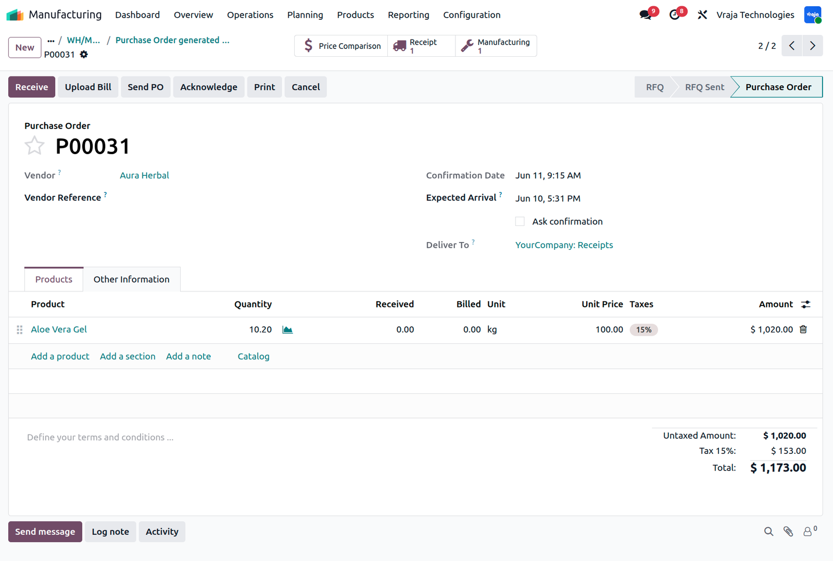Open the debug tools wrench icon
This screenshot has width=833, height=561.
[x=702, y=15]
